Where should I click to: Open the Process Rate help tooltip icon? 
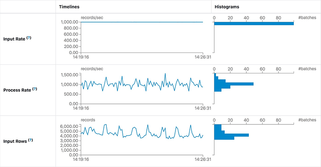pyautogui.click(x=35, y=89)
